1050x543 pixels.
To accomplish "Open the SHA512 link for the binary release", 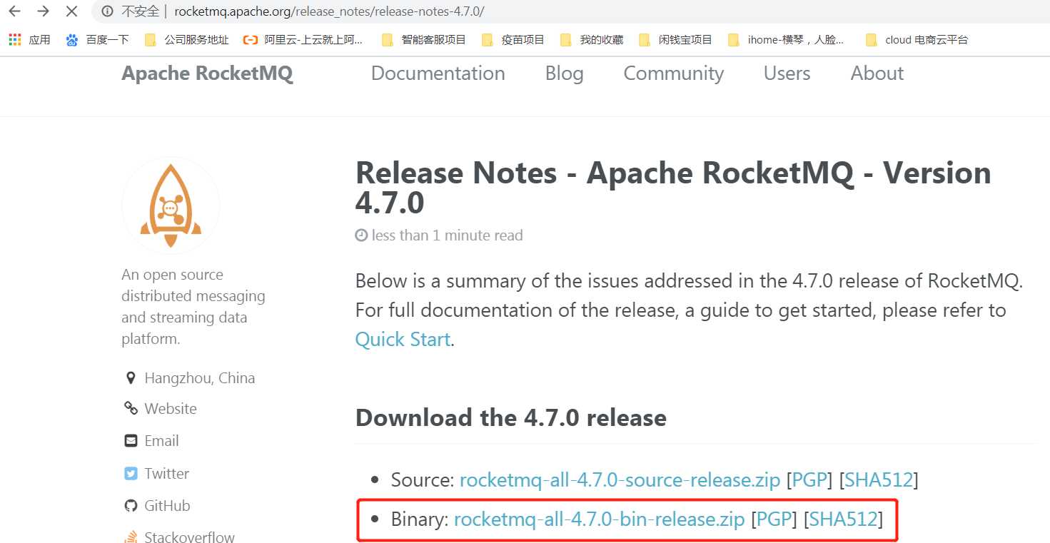I will [843, 519].
